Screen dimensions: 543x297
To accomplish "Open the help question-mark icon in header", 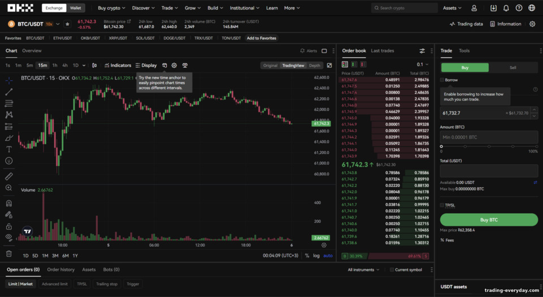I will point(519,8).
